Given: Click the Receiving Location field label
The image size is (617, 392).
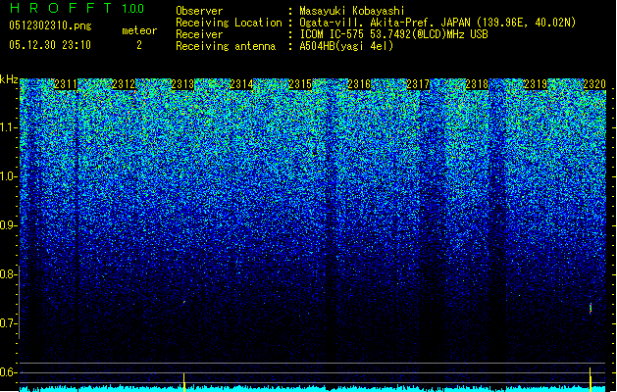Looking at the screenshot, I should click(229, 23).
